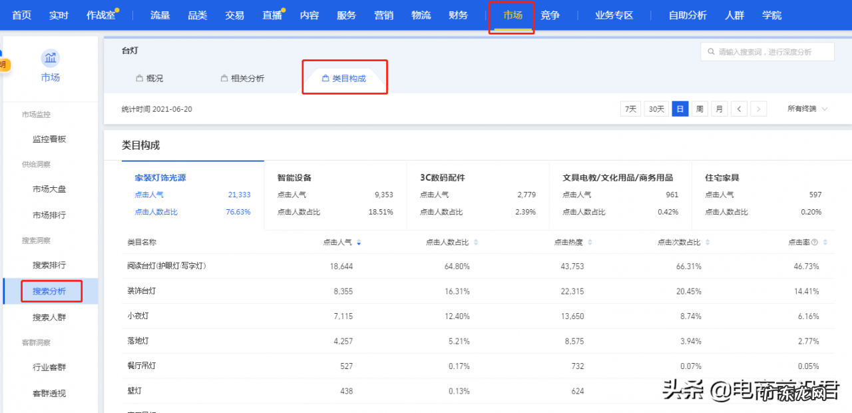The image size is (852, 413).
Task: Click the next date arrow
Action: pyautogui.click(x=759, y=108)
